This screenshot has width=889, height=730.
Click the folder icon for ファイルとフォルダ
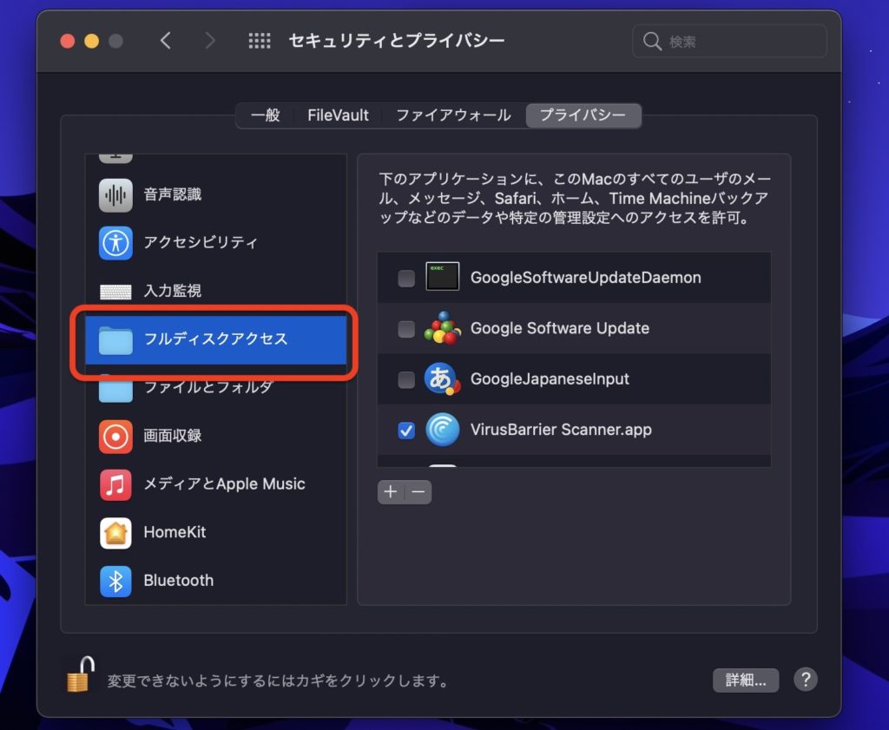(115, 388)
